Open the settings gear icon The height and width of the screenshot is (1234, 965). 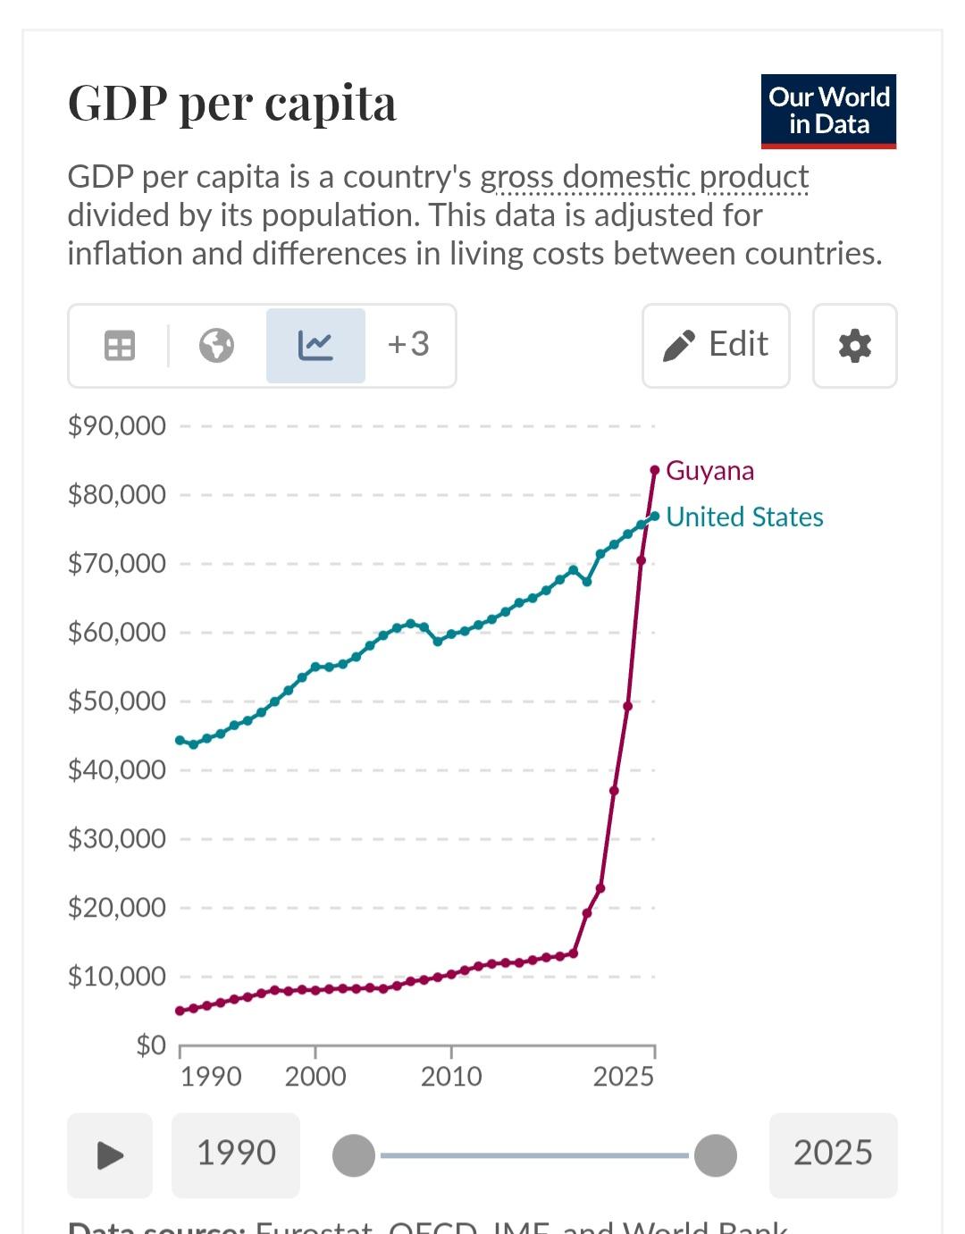coord(854,346)
